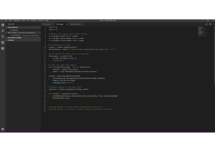This screenshot has width=215, height=152.
Task: Click the editor vertical scrollbar
Action: coord(214,55)
